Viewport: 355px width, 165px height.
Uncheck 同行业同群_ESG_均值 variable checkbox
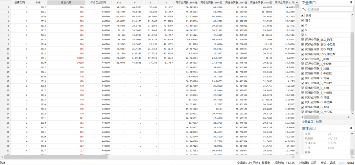click(x=303, y=40)
